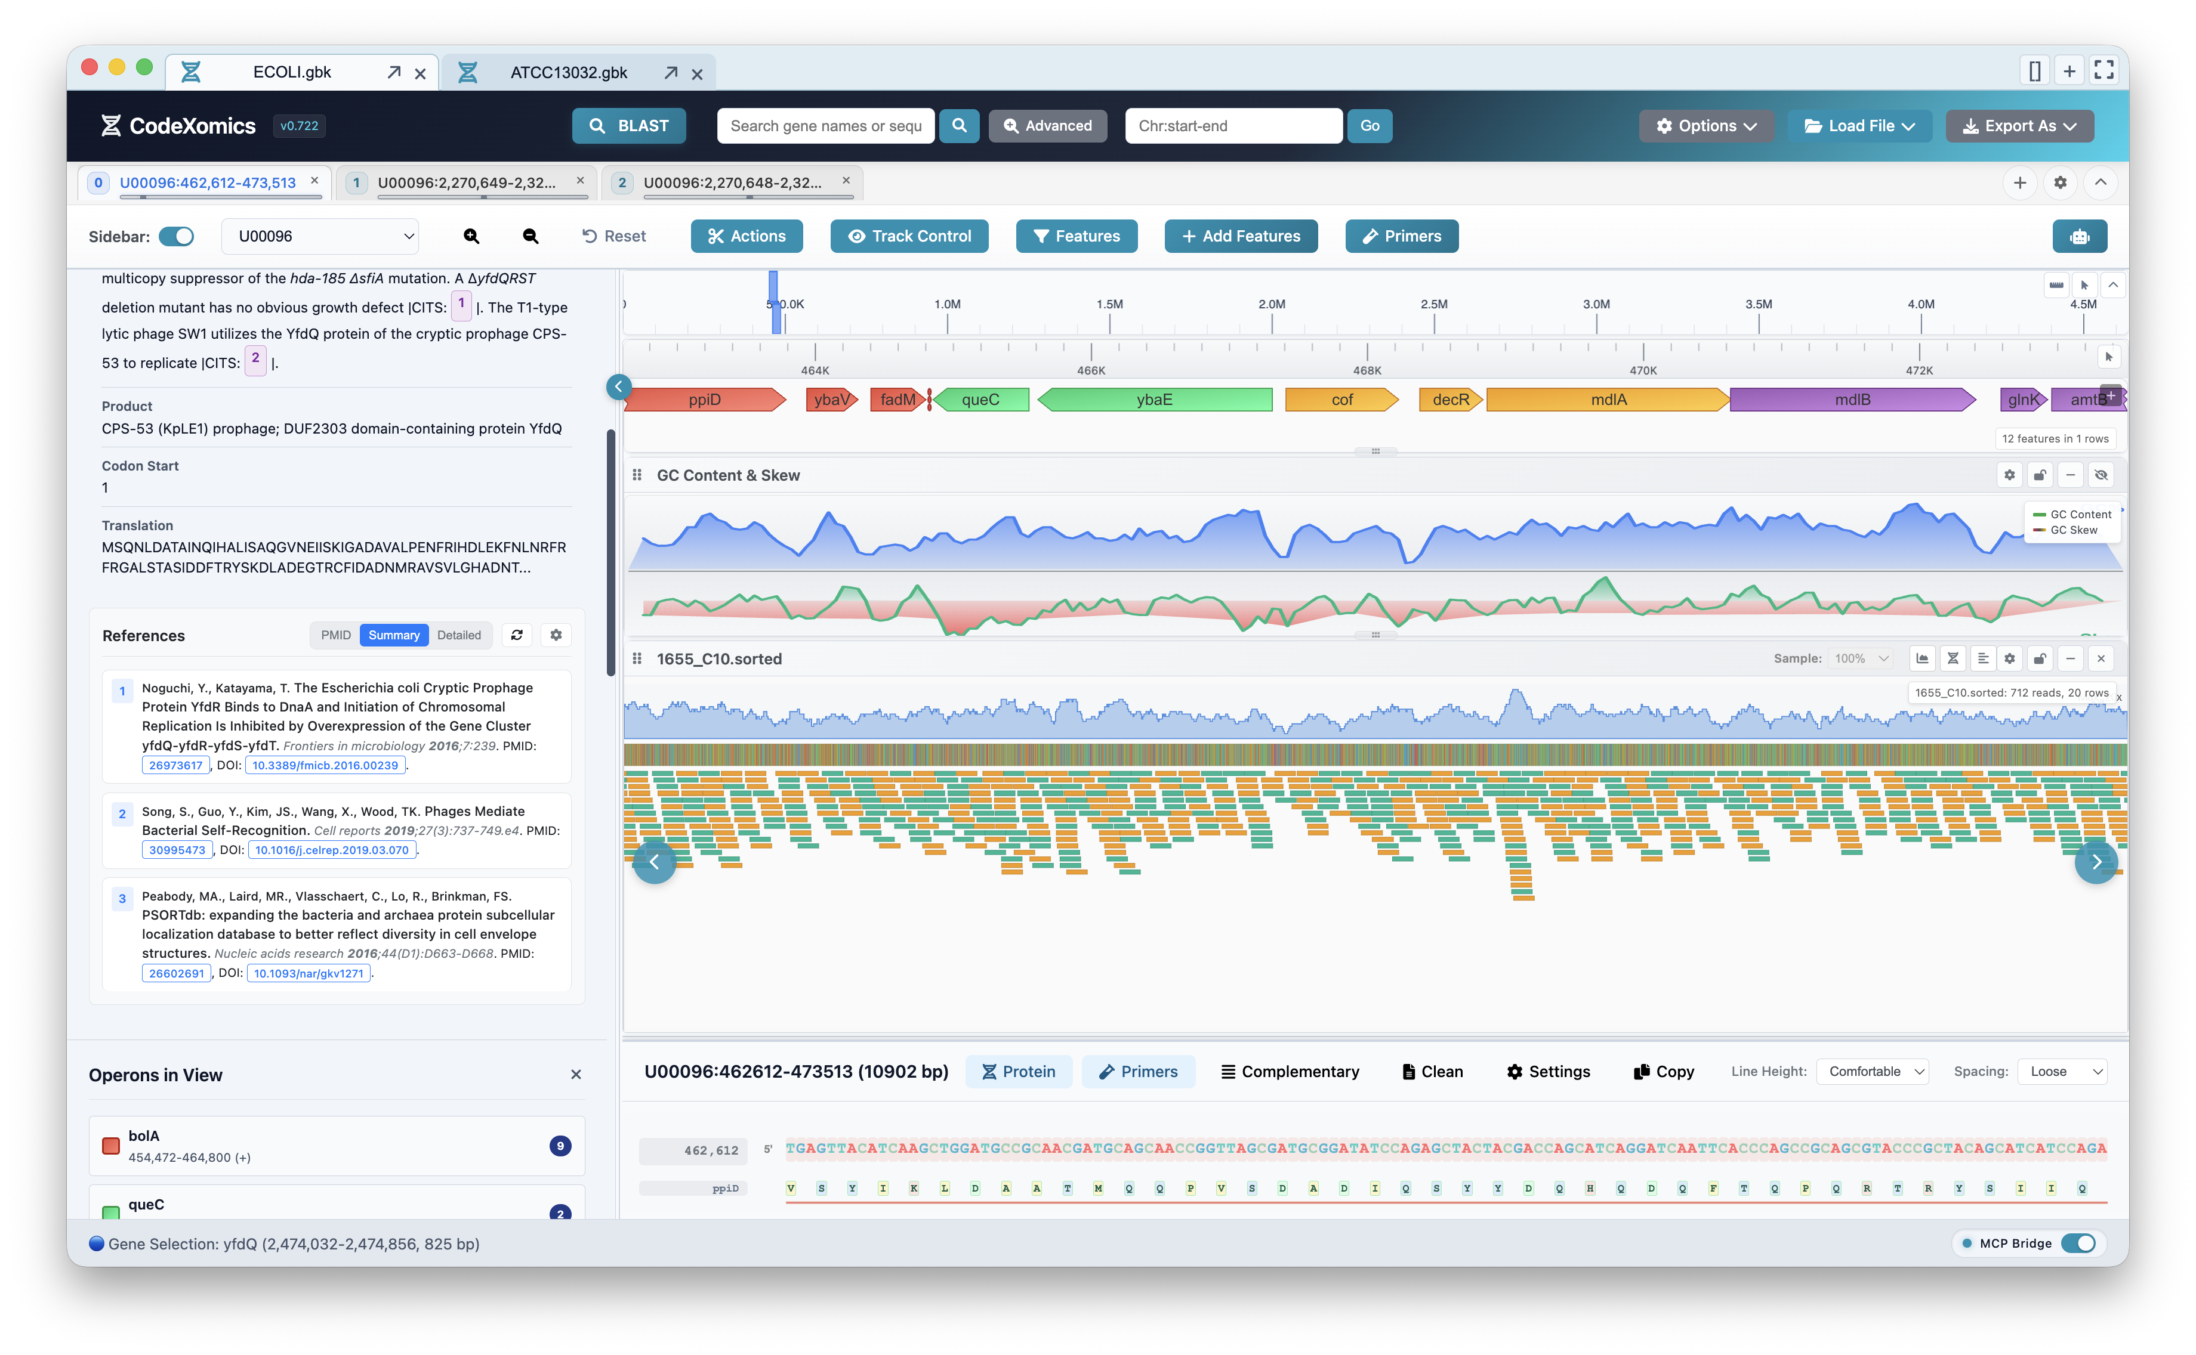This screenshot has width=2196, height=1355.
Task: Click the Go button
Action: [1370, 125]
